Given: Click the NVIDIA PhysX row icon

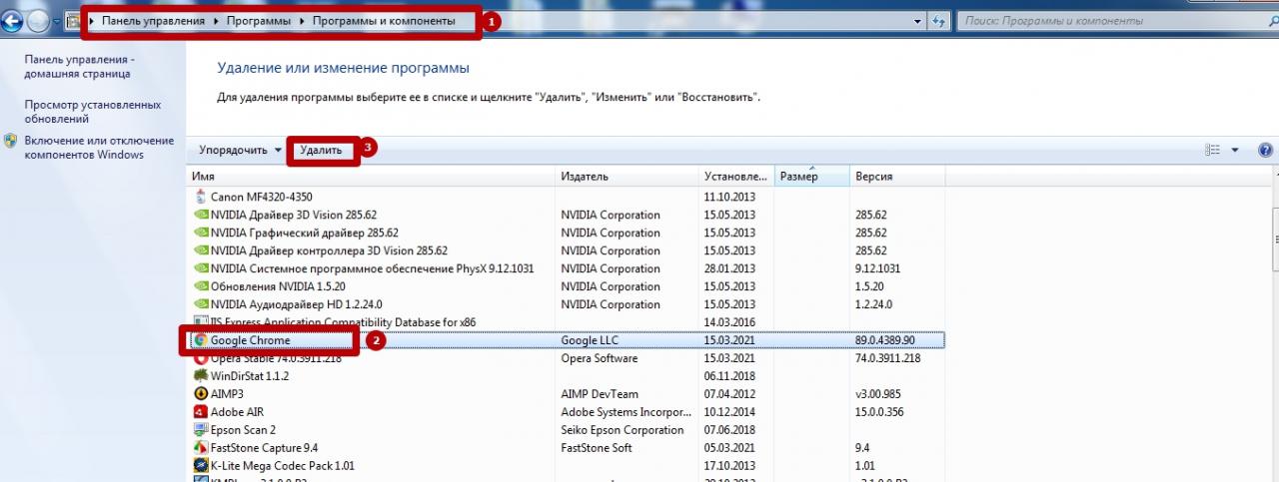Looking at the screenshot, I should pos(201,268).
